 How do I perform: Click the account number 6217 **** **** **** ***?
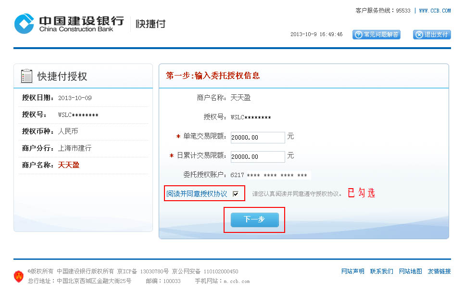[x=269, y=175]
